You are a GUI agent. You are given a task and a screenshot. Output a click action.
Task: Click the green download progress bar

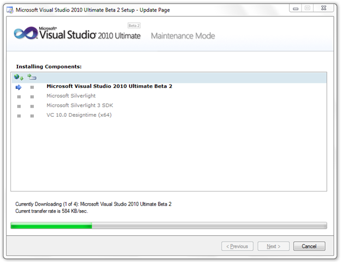coord(169,225)
